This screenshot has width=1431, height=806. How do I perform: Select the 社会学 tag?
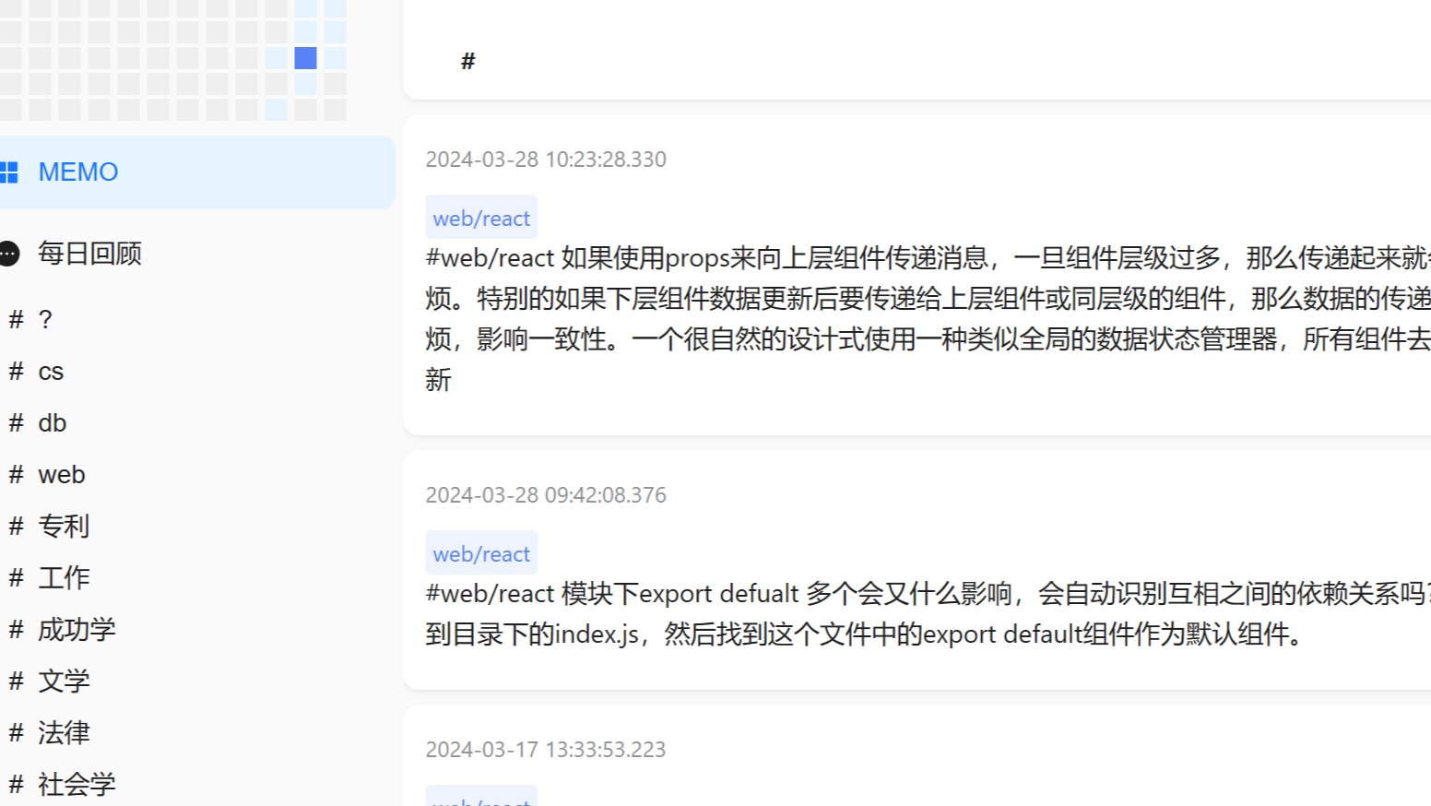pos(77,785)
